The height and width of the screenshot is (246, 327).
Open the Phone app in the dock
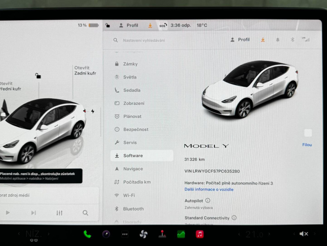(87, 234)
